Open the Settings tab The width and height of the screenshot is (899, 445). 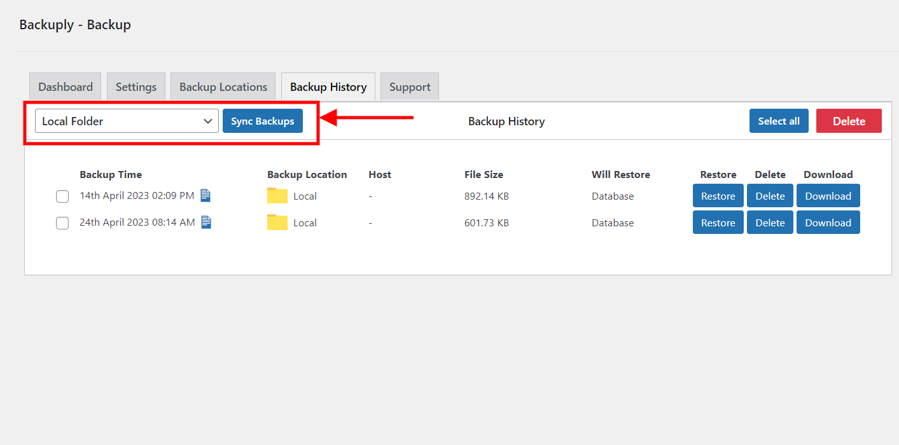pos(136,86)
